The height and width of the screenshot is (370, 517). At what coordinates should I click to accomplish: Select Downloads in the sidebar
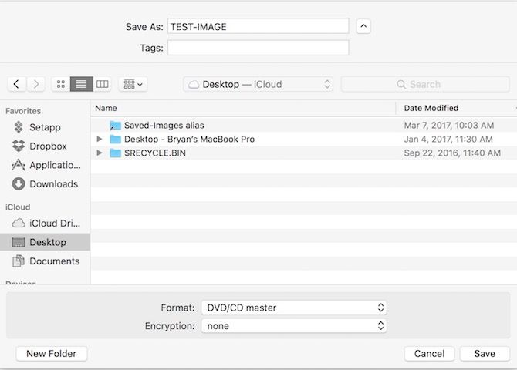(53, 184)
